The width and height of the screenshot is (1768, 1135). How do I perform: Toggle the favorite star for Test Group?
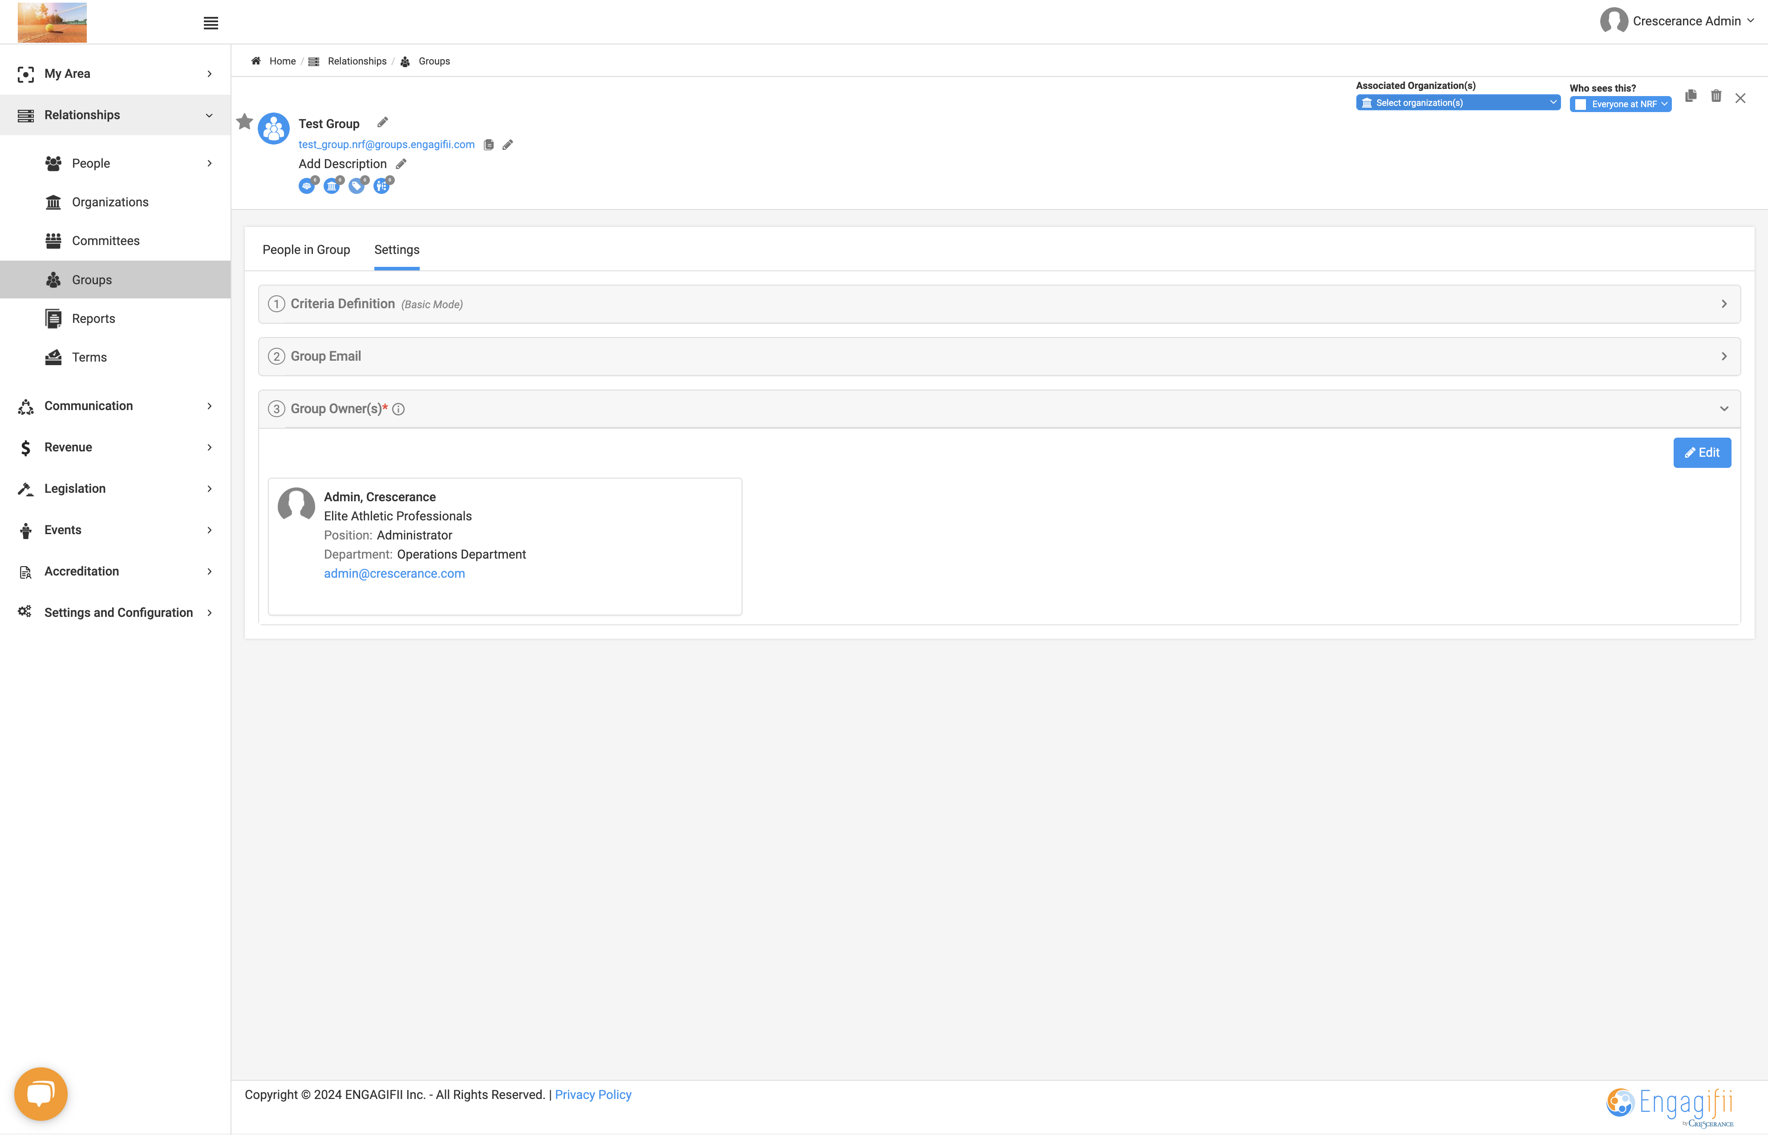[x=244, y=121]
